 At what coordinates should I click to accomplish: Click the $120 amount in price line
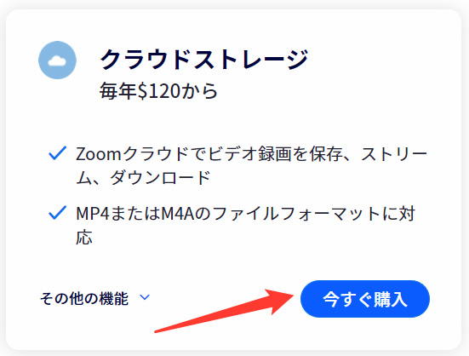click(159, 90)
